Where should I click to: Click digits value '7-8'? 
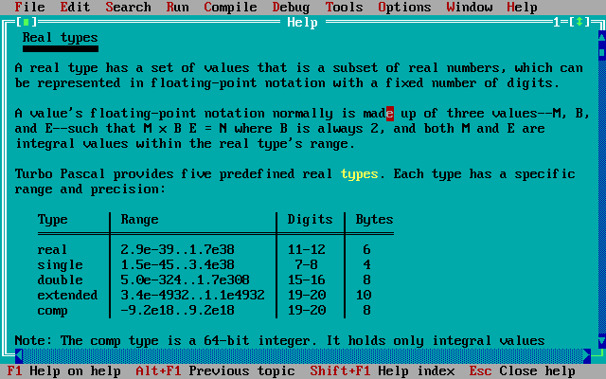[x=307, y=265]
